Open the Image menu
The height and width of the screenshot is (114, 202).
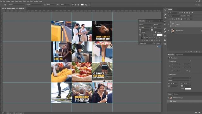[x=8, y=1]
